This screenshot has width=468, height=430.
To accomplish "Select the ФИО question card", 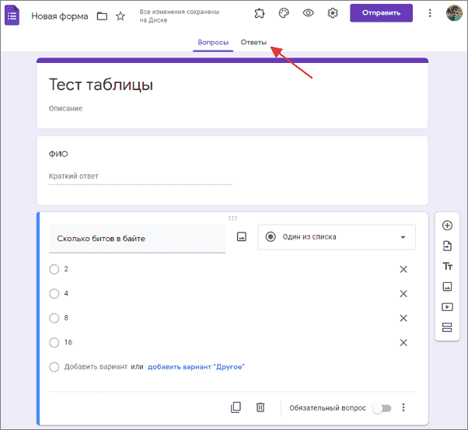I will point(232,170).
